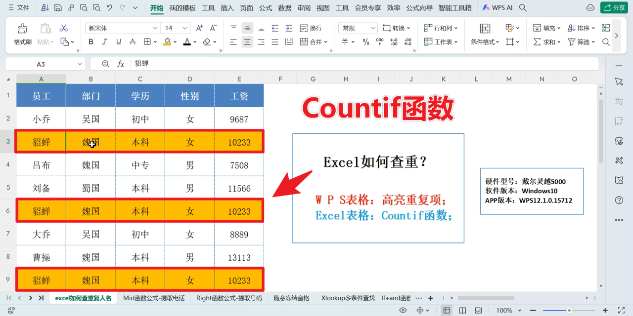Decrease font size with the A- icon
633x316 pixels.
[214, 28]
